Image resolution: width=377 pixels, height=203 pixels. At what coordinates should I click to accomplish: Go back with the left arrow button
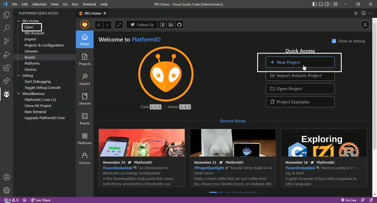coord(99,25)
